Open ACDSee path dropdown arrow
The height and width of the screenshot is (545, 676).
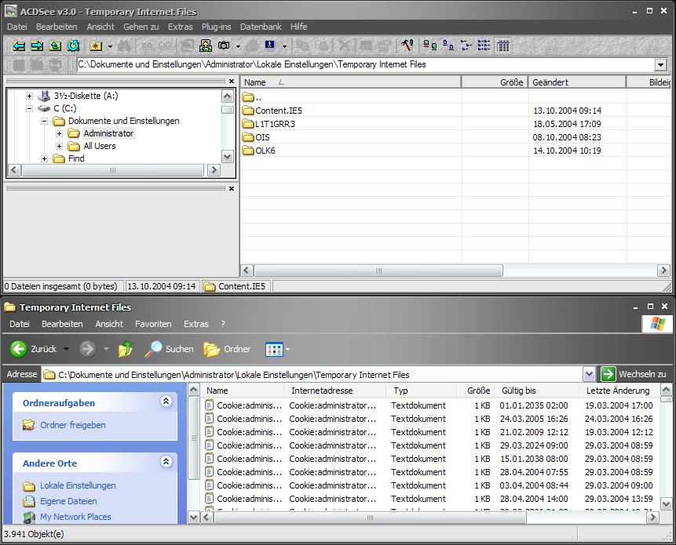click(x=660, y=65)
